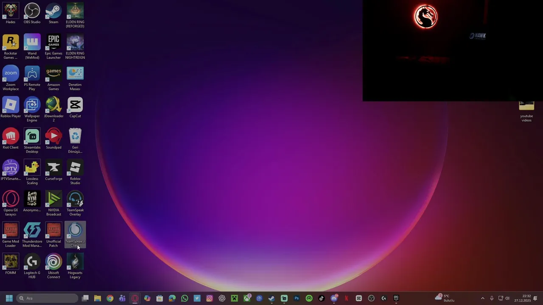This screenshot has height=305, width=543.
Task: Select the Lossless Scaling duck icon
Action: pyautogui.click(x=32, y=172)
